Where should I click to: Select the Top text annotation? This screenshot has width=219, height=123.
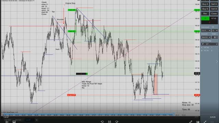pos(53,12)
